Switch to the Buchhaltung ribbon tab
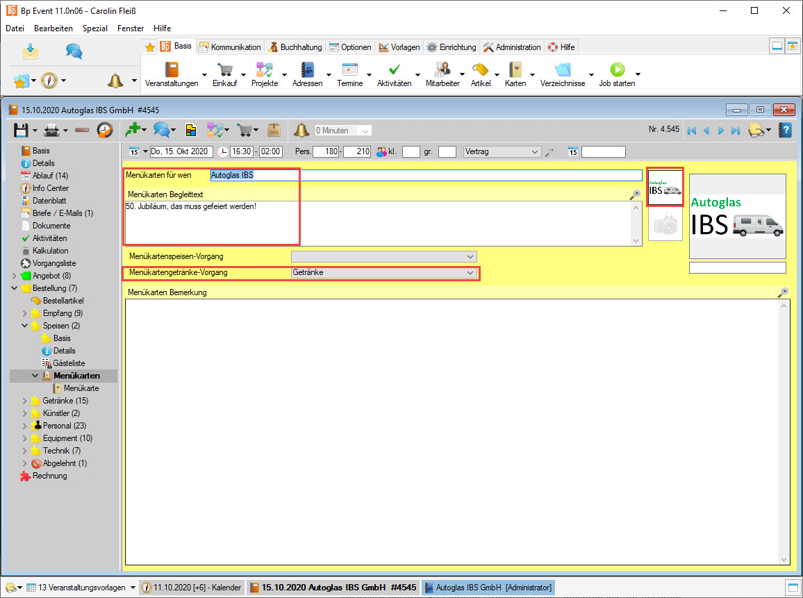803x598 pixels. tap(295, 47)
